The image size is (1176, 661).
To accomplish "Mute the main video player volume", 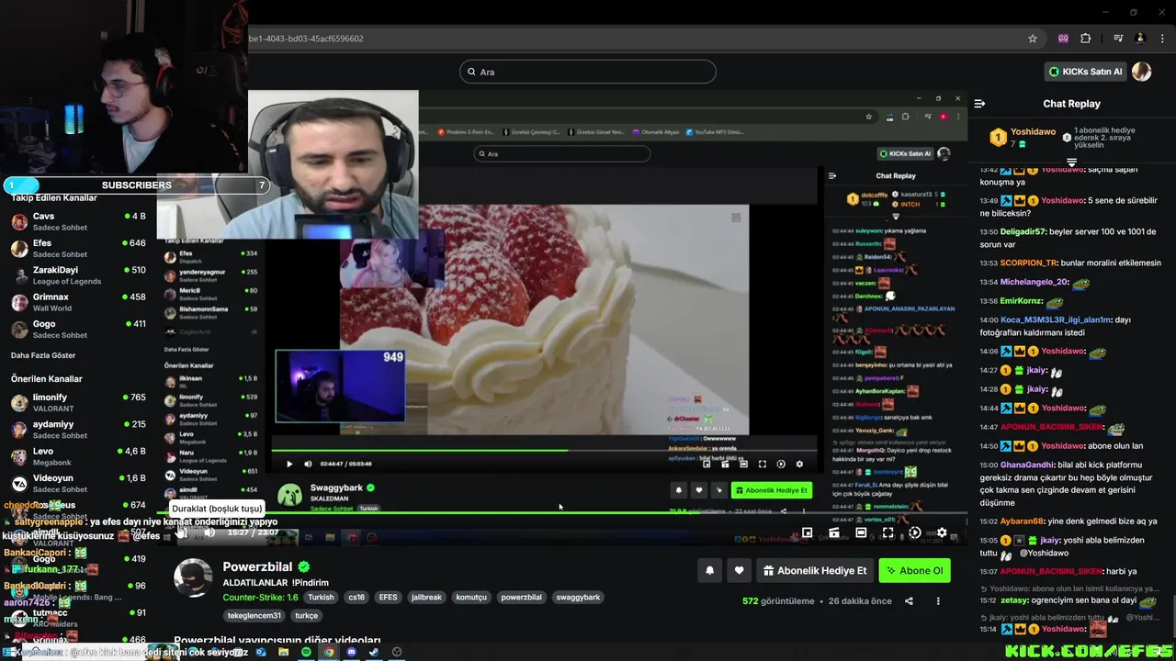I will coord(209,532).
